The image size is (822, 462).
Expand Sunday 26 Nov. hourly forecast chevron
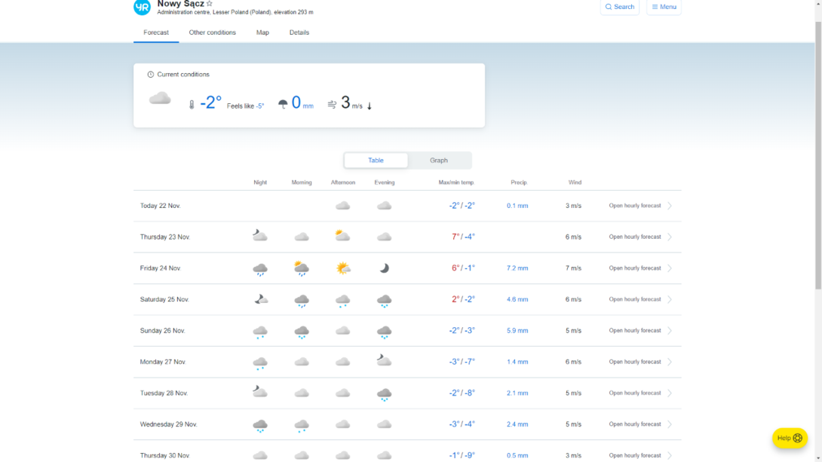click(670, 331)
